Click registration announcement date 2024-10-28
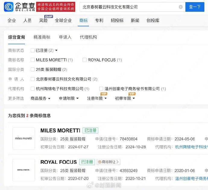 click(x=136, y=147)
